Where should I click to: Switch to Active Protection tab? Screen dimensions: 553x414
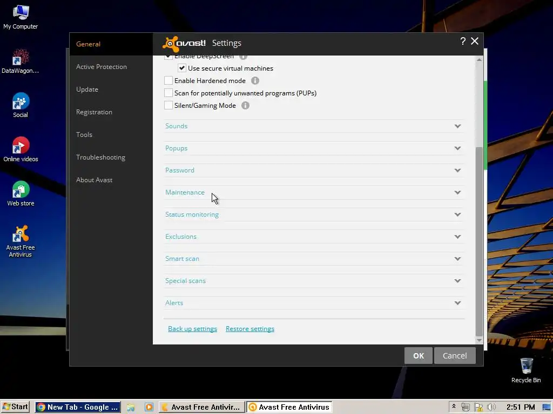[x=111, y=66]
